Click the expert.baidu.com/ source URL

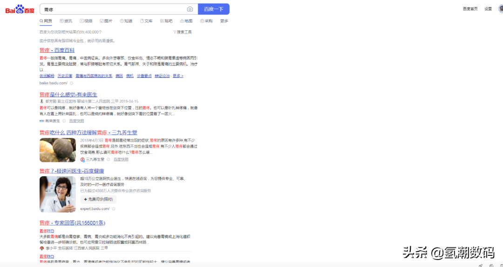click(x=95, y=209)
